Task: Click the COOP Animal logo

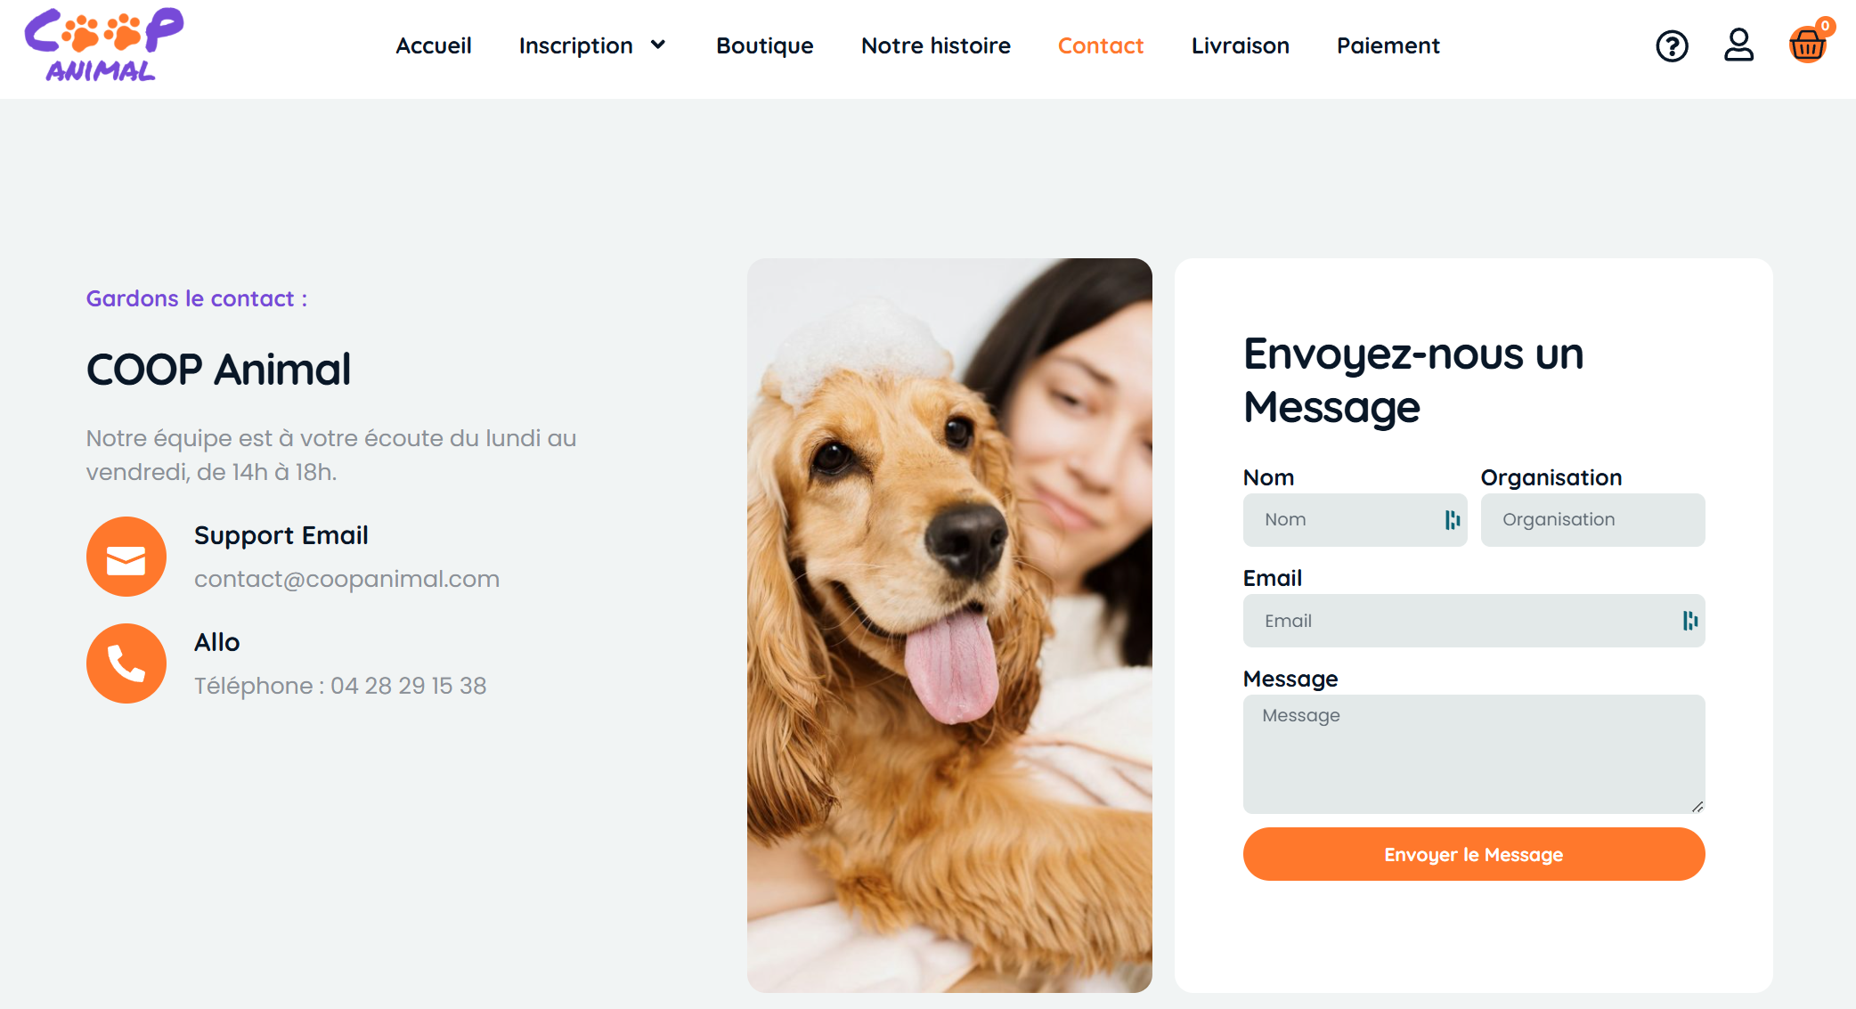Action: pos(104,45)
